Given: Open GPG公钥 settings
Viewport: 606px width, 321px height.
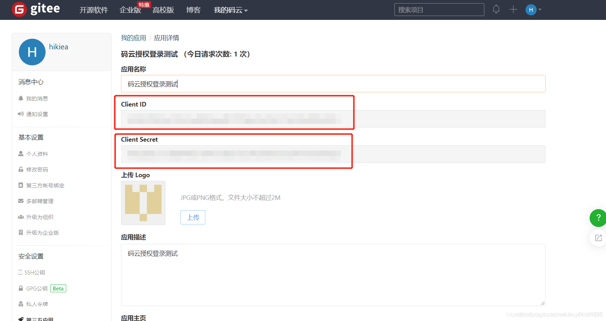Looking at the screenshot, I should click(37, 288).
